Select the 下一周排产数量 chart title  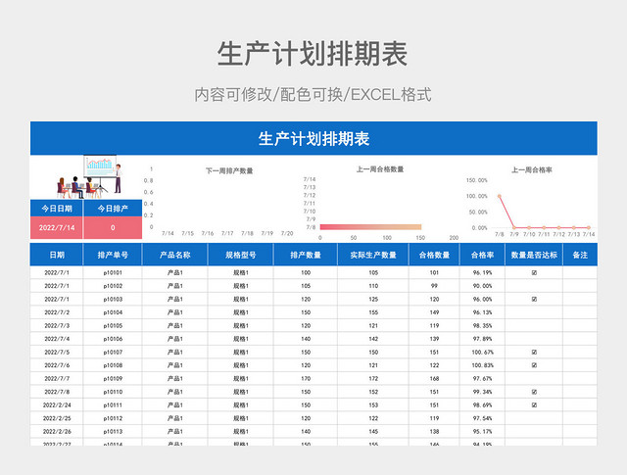[229, 170]
